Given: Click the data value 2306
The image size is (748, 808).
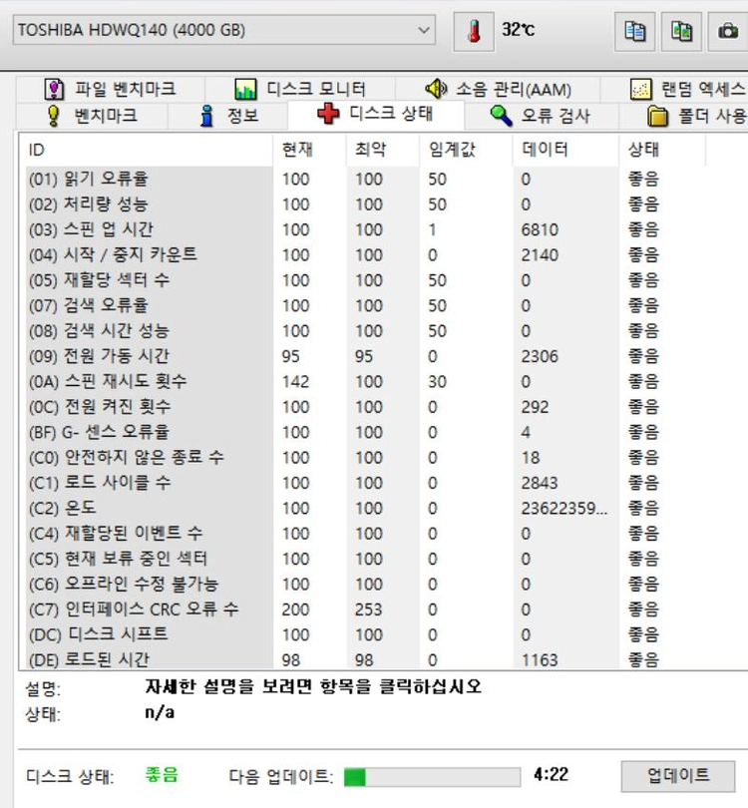Looking at the screenshot, I should tap(540, 356).
